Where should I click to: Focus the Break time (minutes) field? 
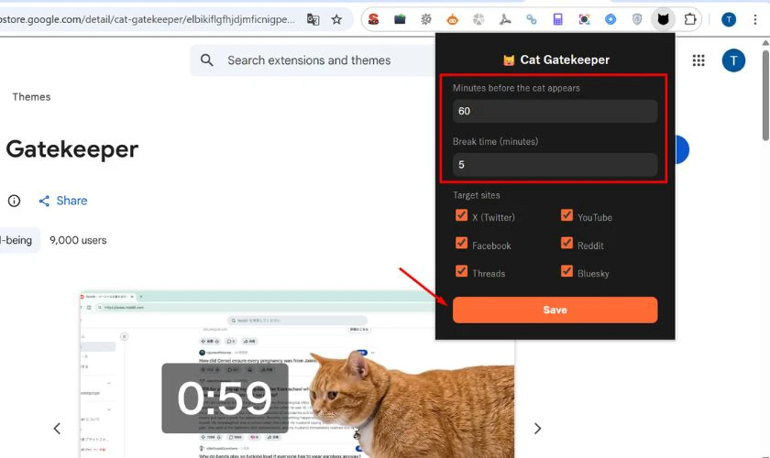click(555, 165)
